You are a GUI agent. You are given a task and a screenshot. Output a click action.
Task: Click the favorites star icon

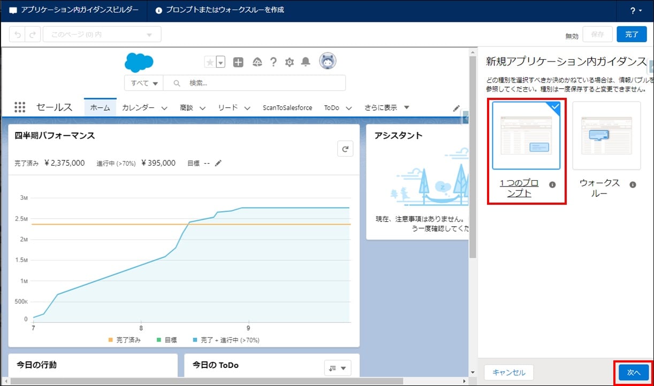(x=210, y=62)
